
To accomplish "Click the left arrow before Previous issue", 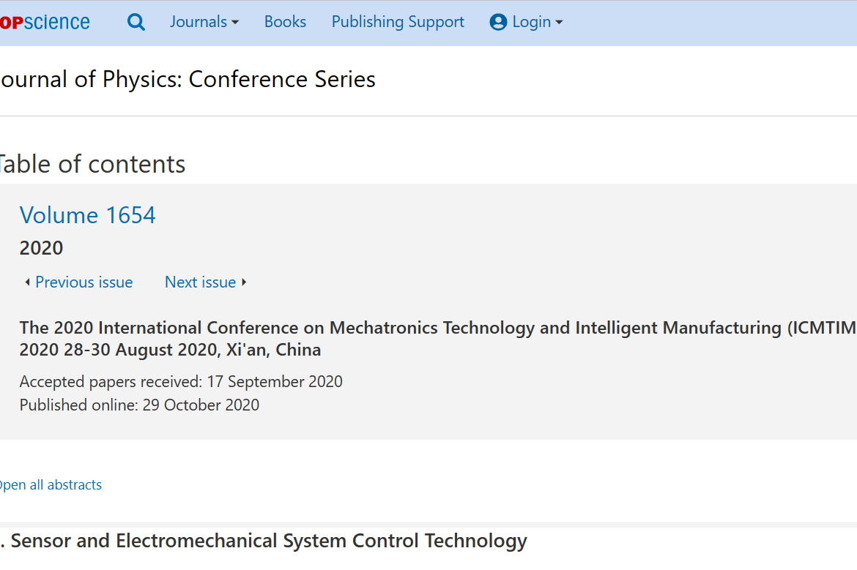I will (27, 282).
